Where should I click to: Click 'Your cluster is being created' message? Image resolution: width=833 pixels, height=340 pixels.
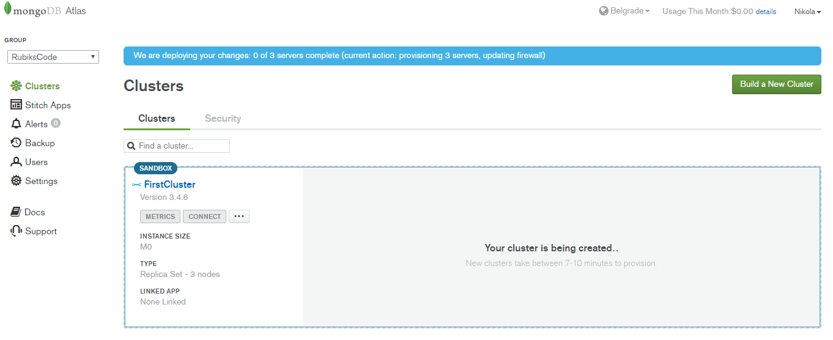[x=552, y=248]
